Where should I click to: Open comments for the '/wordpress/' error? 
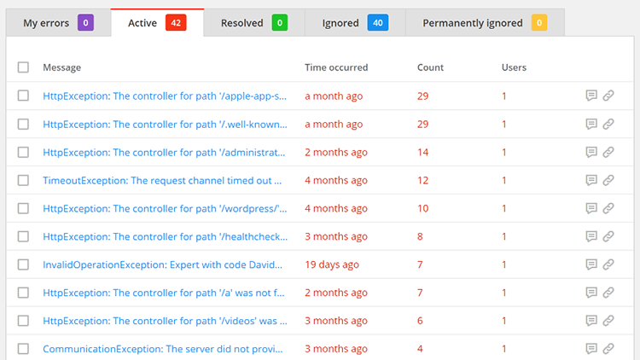coord(591,209)
